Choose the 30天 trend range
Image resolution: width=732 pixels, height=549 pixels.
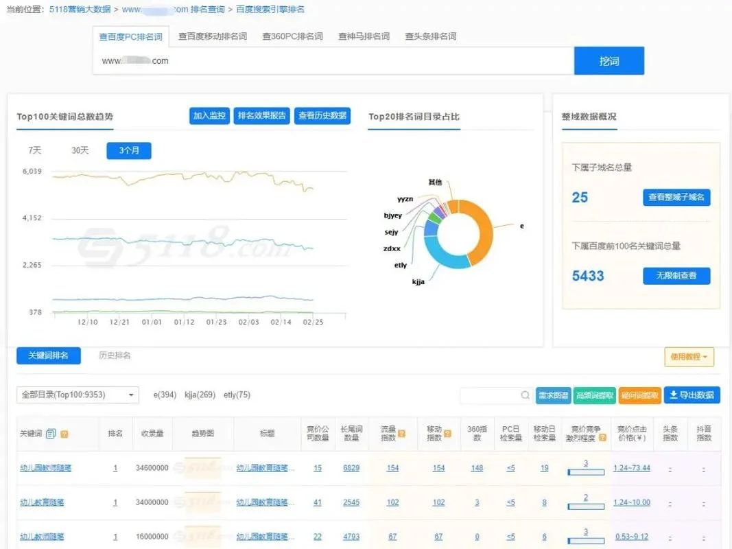(80, 150)
